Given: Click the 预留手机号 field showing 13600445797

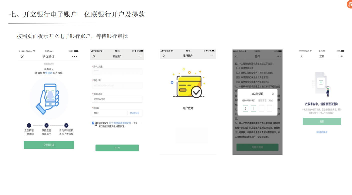Looking at the screenshot, I should point(117,99).
